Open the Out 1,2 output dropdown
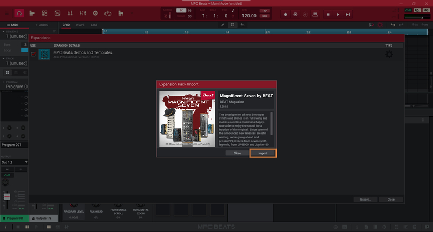The width and height of the screenshot is (433, 232). coord(15,162)
